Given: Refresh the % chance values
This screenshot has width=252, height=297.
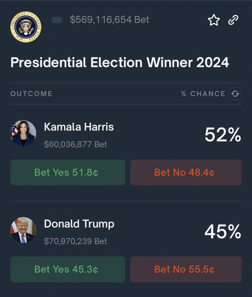Looking at the screenshot, I should click(235, 94).
